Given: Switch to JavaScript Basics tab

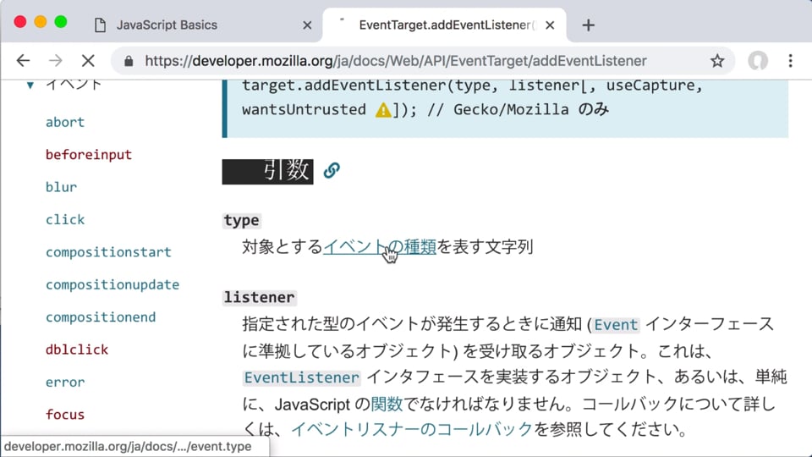Looking at the screenshot, I should tap(167, 25).
